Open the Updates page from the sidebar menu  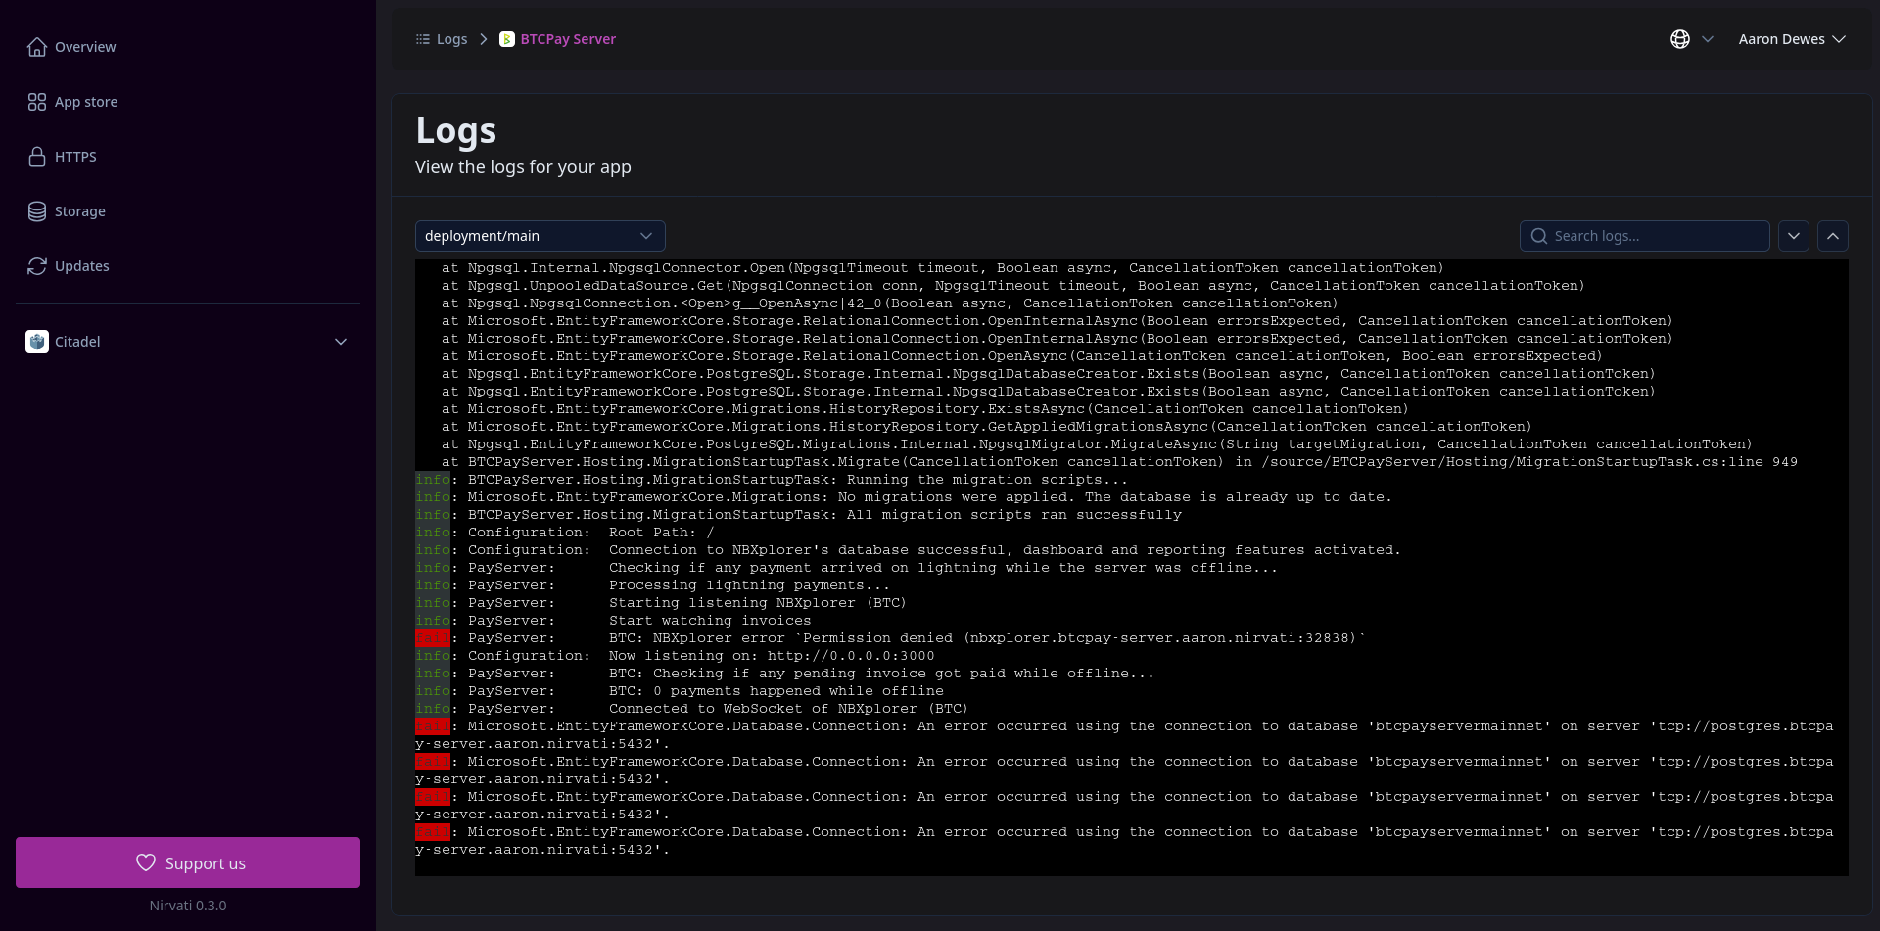pyautogui.click(x=82, y=265)
